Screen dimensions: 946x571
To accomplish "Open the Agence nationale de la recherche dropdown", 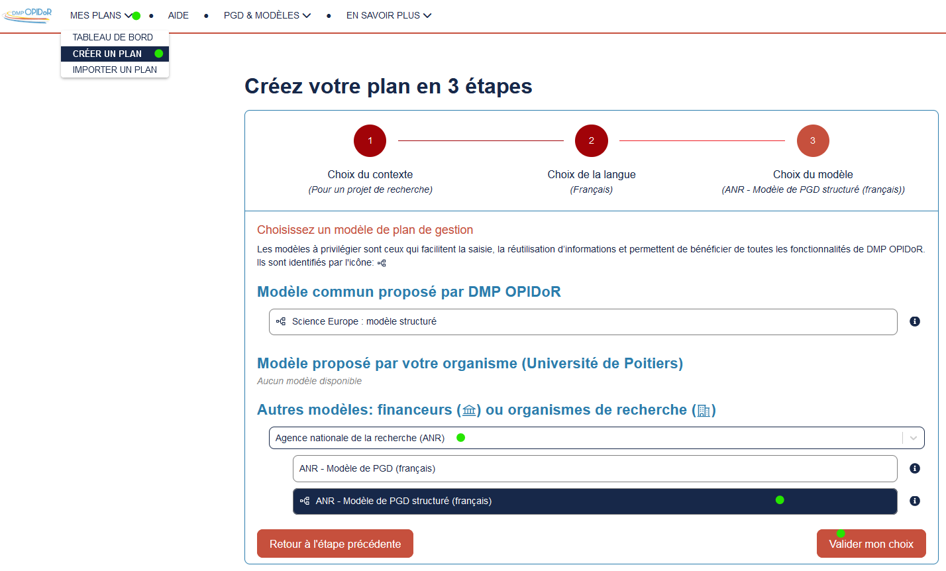I will [x=596, y=438].
